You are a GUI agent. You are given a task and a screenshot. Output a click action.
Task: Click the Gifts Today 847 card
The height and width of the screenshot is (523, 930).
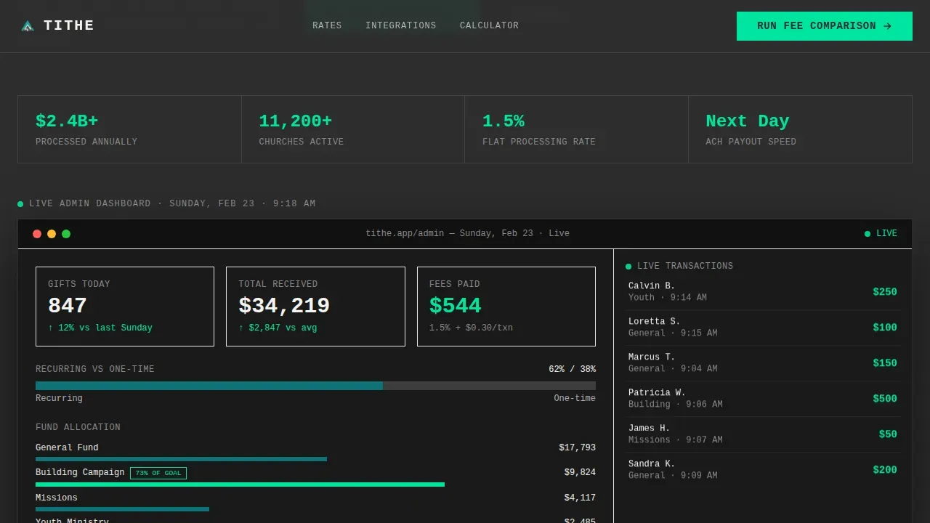(125, 307)
